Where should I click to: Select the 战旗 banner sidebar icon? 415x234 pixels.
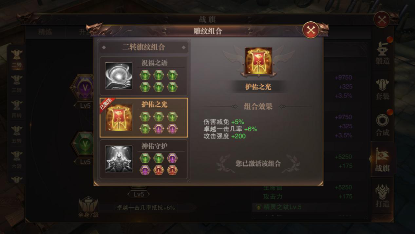pos(382,160)
